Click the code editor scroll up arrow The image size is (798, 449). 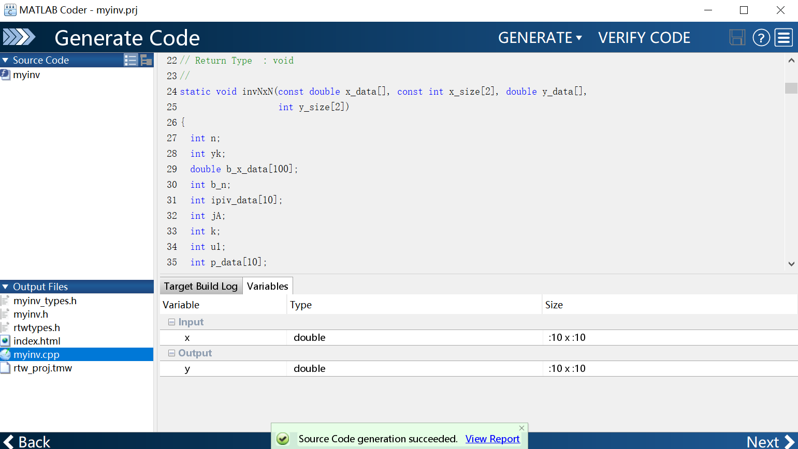coord(791,61)
